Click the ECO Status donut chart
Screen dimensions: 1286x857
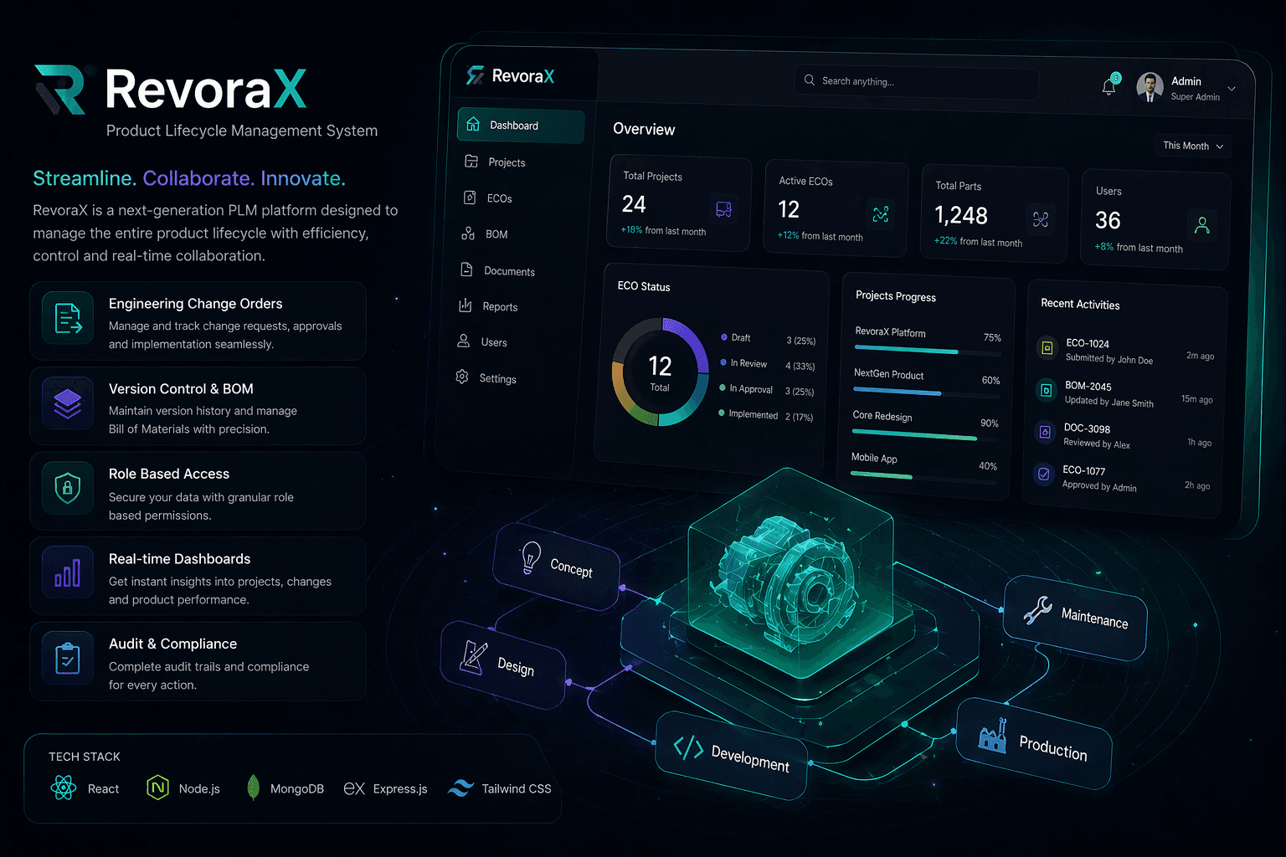click(x=661, y=372)
